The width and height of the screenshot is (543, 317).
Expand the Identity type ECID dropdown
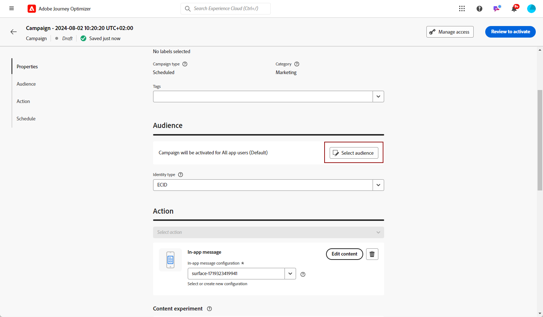coord(378,185)
